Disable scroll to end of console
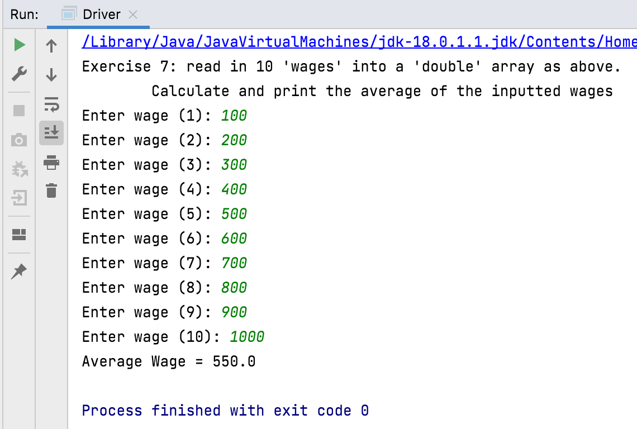This screenshot has height=429, width=637. pyautogui.click(x=51, y=133)
